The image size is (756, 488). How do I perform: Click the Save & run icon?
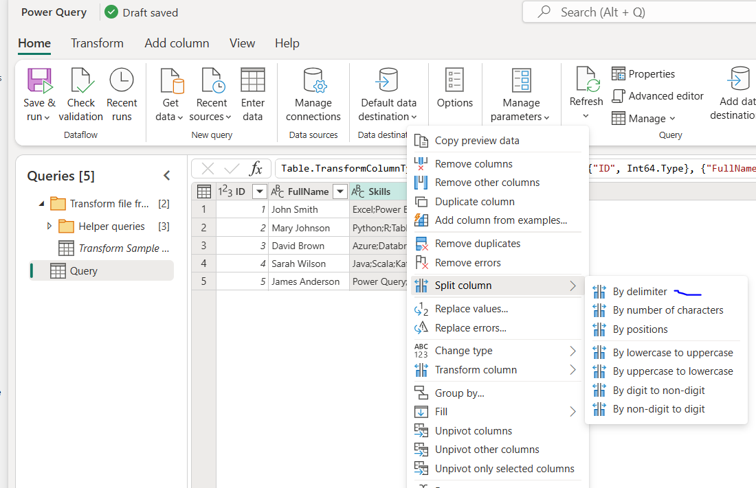coord(39,81)
